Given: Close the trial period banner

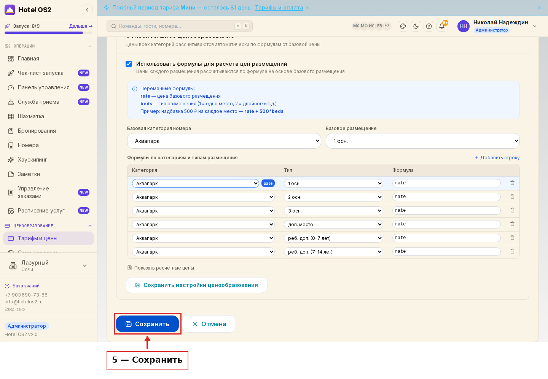Looking at the screenshot, I should click(539, 8).
